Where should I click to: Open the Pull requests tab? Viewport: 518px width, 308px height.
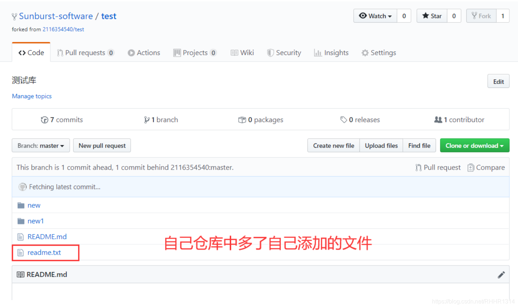point(85,53)
